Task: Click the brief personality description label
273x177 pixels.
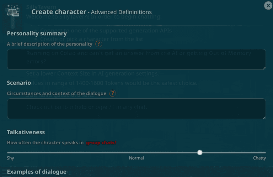Action: point(50,44)
